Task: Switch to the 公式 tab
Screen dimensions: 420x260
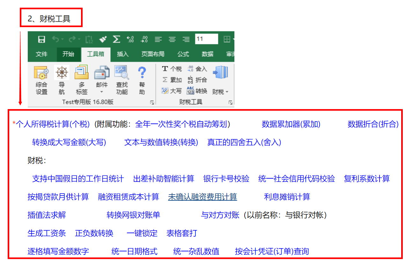Action: click(x=183, y=54)
